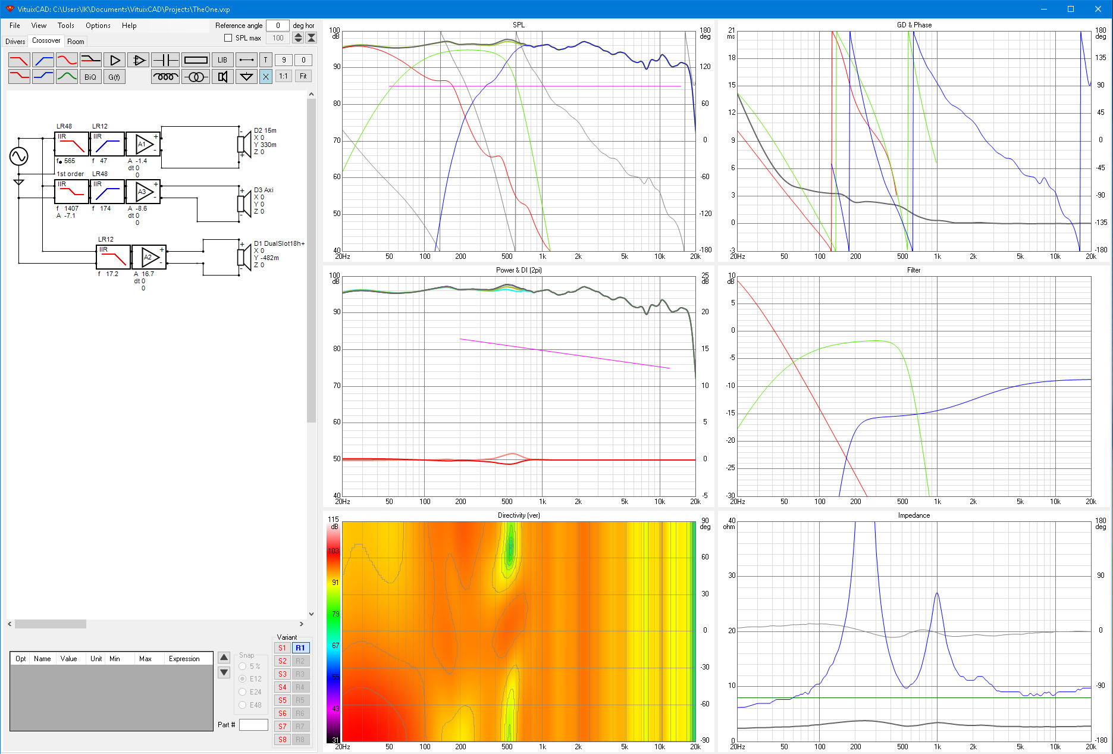Select the LR48 low-pass block at 565 Hz
This screenshot has width=1113, height=754.
tap(71, 144)
